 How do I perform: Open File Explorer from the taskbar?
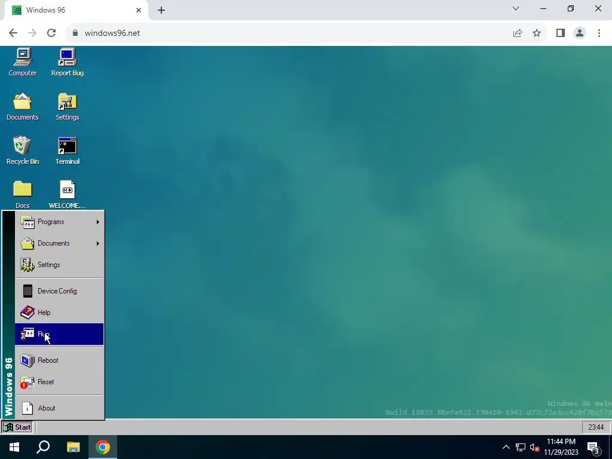point(73,447)
